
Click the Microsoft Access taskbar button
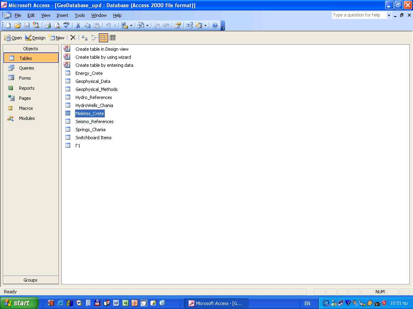pos(216,303)
